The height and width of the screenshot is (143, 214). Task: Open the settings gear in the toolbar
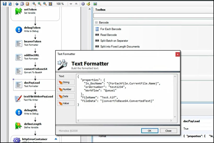[83, 4]
